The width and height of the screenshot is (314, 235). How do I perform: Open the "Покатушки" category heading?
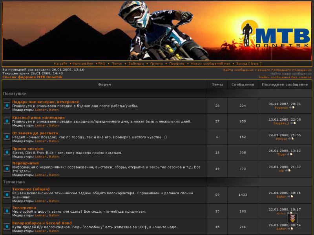coord(15,94)
